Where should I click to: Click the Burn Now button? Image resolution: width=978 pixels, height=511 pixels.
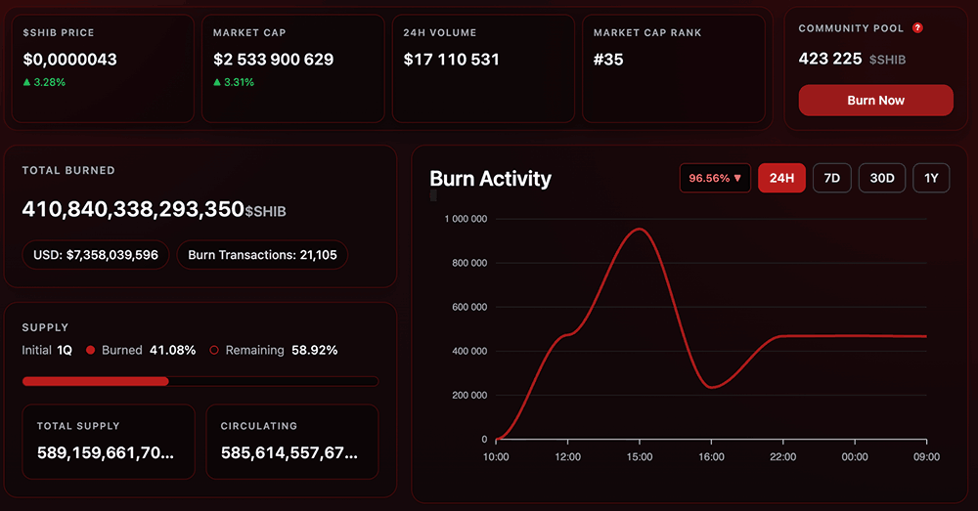click(875, 101)
